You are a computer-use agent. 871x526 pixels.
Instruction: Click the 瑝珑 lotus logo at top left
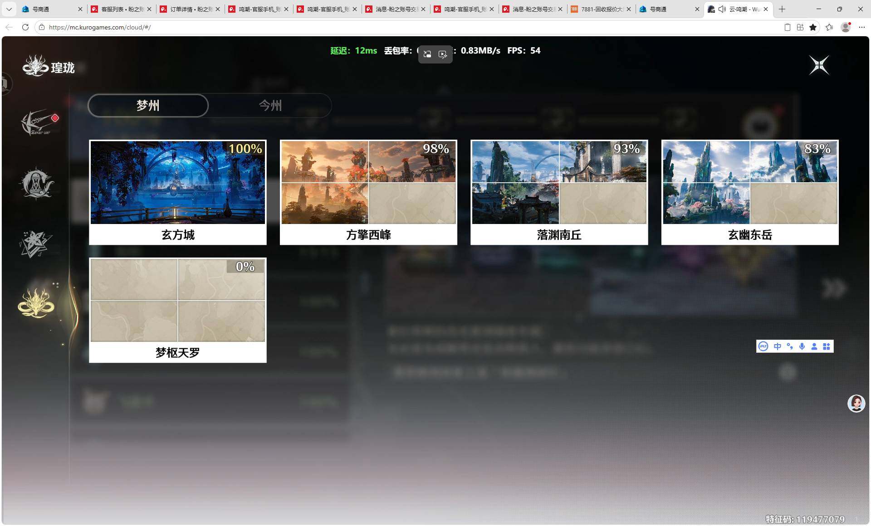pyautogui.click(x=35, y=66)
